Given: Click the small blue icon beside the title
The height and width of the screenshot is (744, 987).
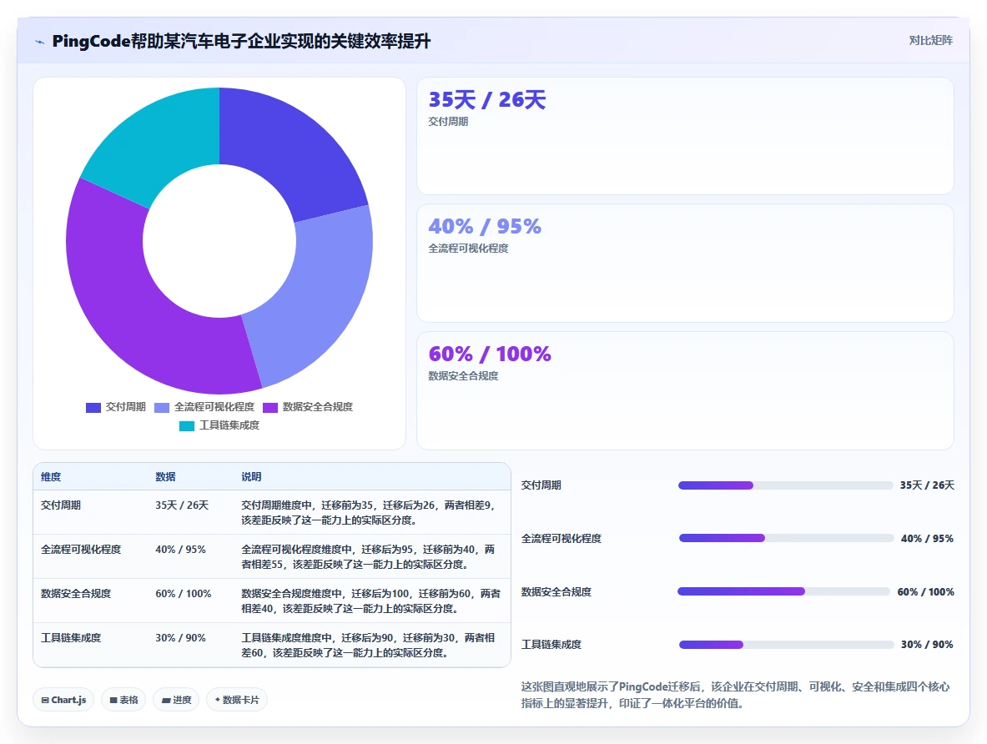Looking at the screenshot, I should 40,42.
